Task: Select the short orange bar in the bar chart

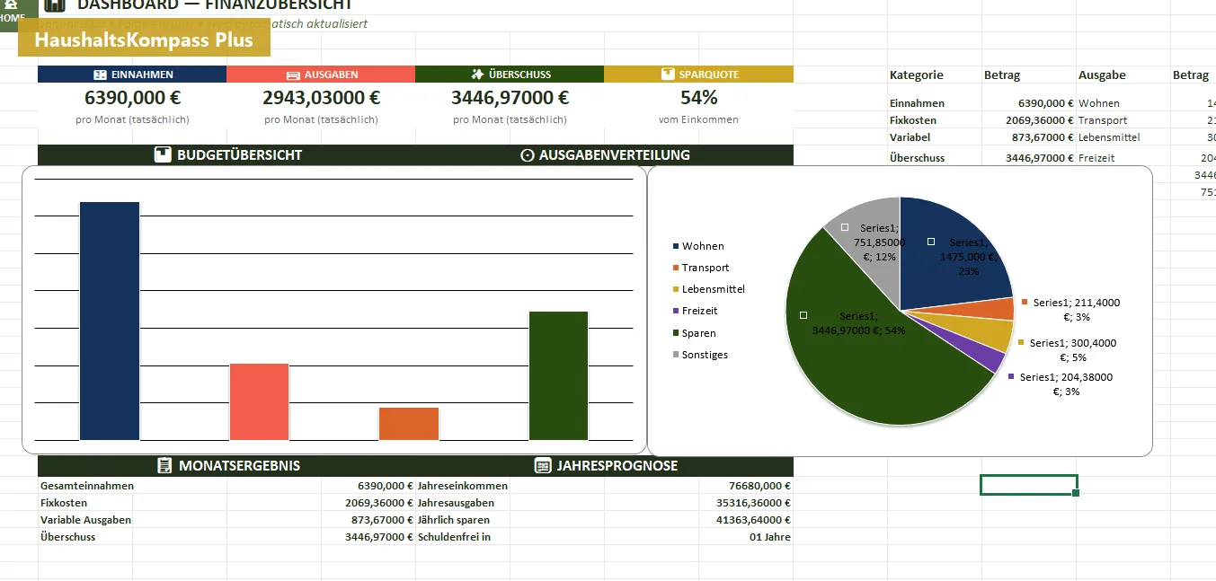Action: click(409, 424)
